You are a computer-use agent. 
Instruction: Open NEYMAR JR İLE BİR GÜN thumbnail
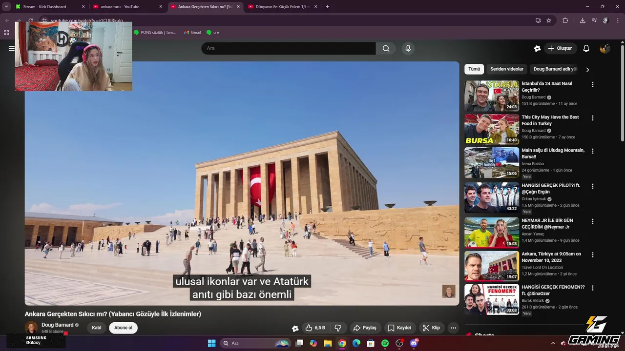pos(492,233)
